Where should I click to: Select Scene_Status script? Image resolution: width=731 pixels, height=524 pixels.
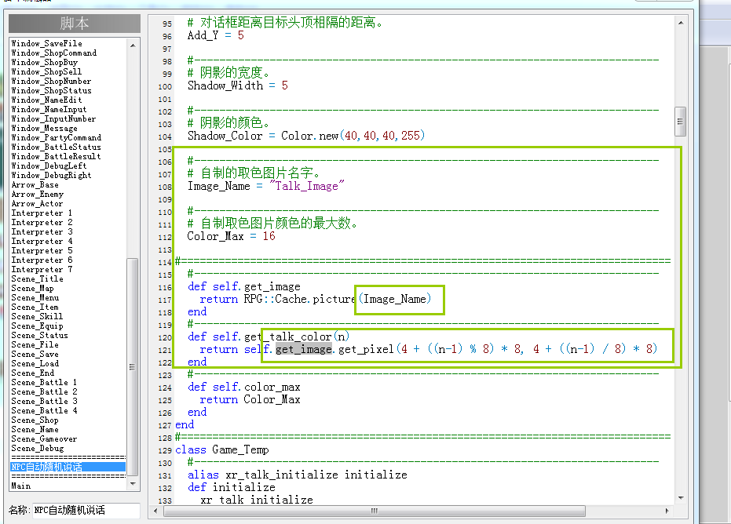(x=39, y=335)
